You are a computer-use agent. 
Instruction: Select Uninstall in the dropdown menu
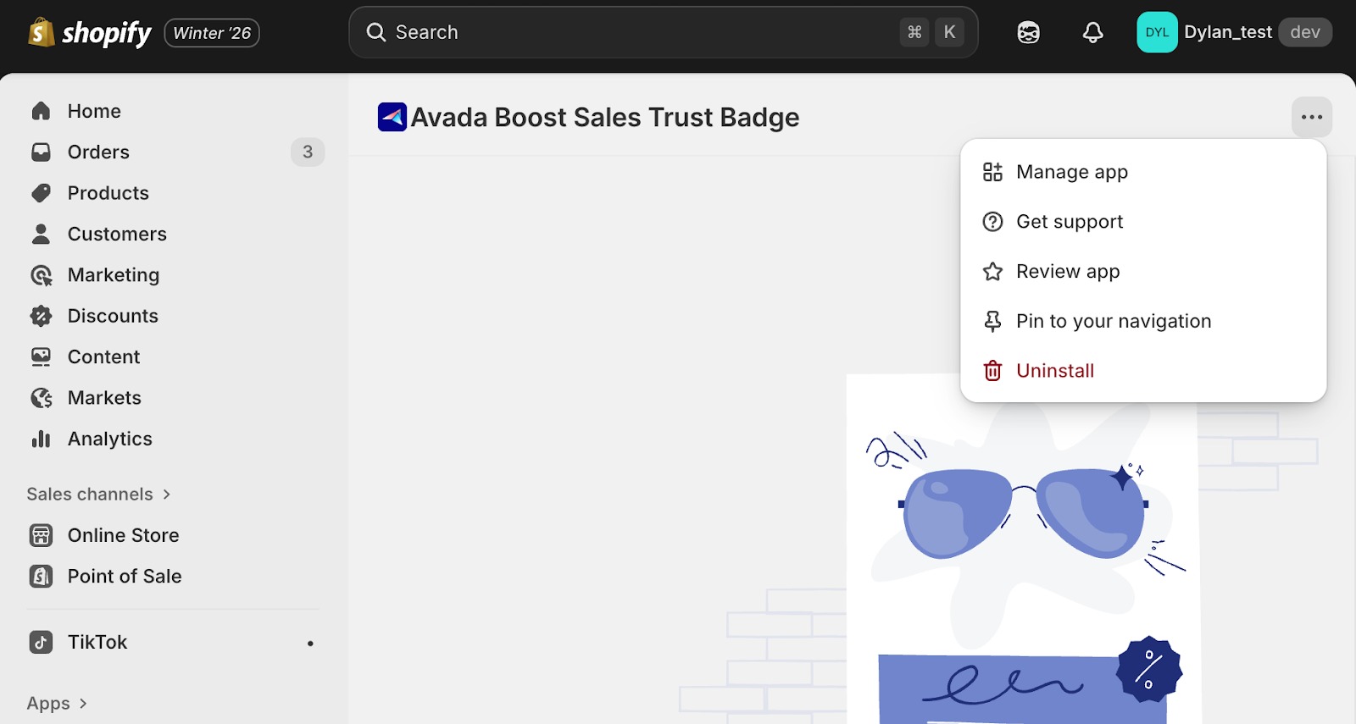[x=1143, y=371]
